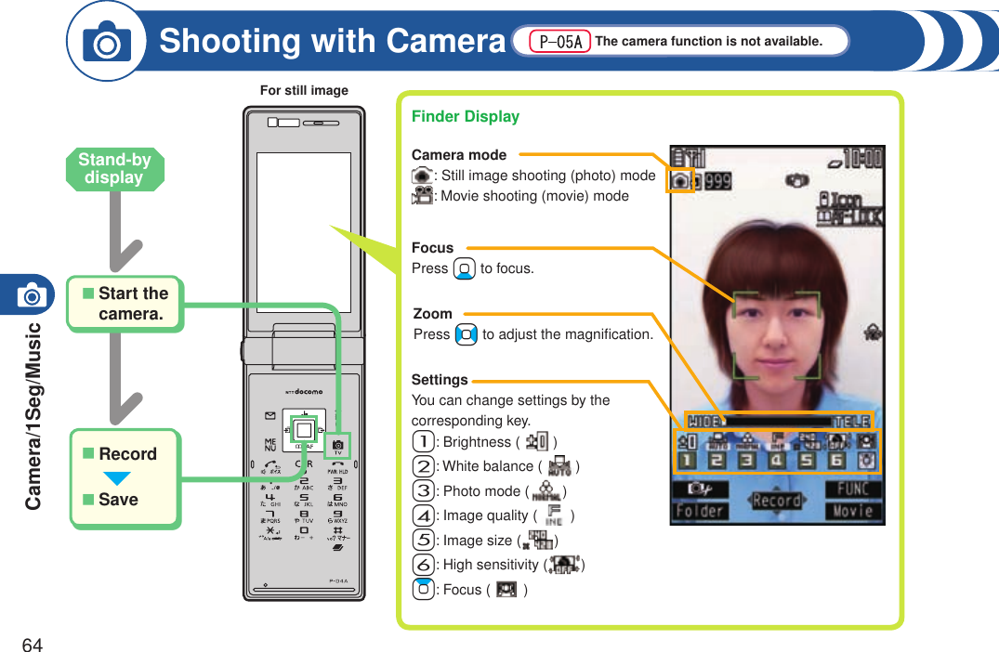Image resolution: width=999 pixels, height=652 pixels.
Task: Click the image size icon in the list
Action: point(539,540)
